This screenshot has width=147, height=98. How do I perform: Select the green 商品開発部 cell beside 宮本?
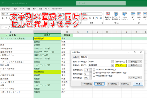pyautogui.click(x=47, y=72)
